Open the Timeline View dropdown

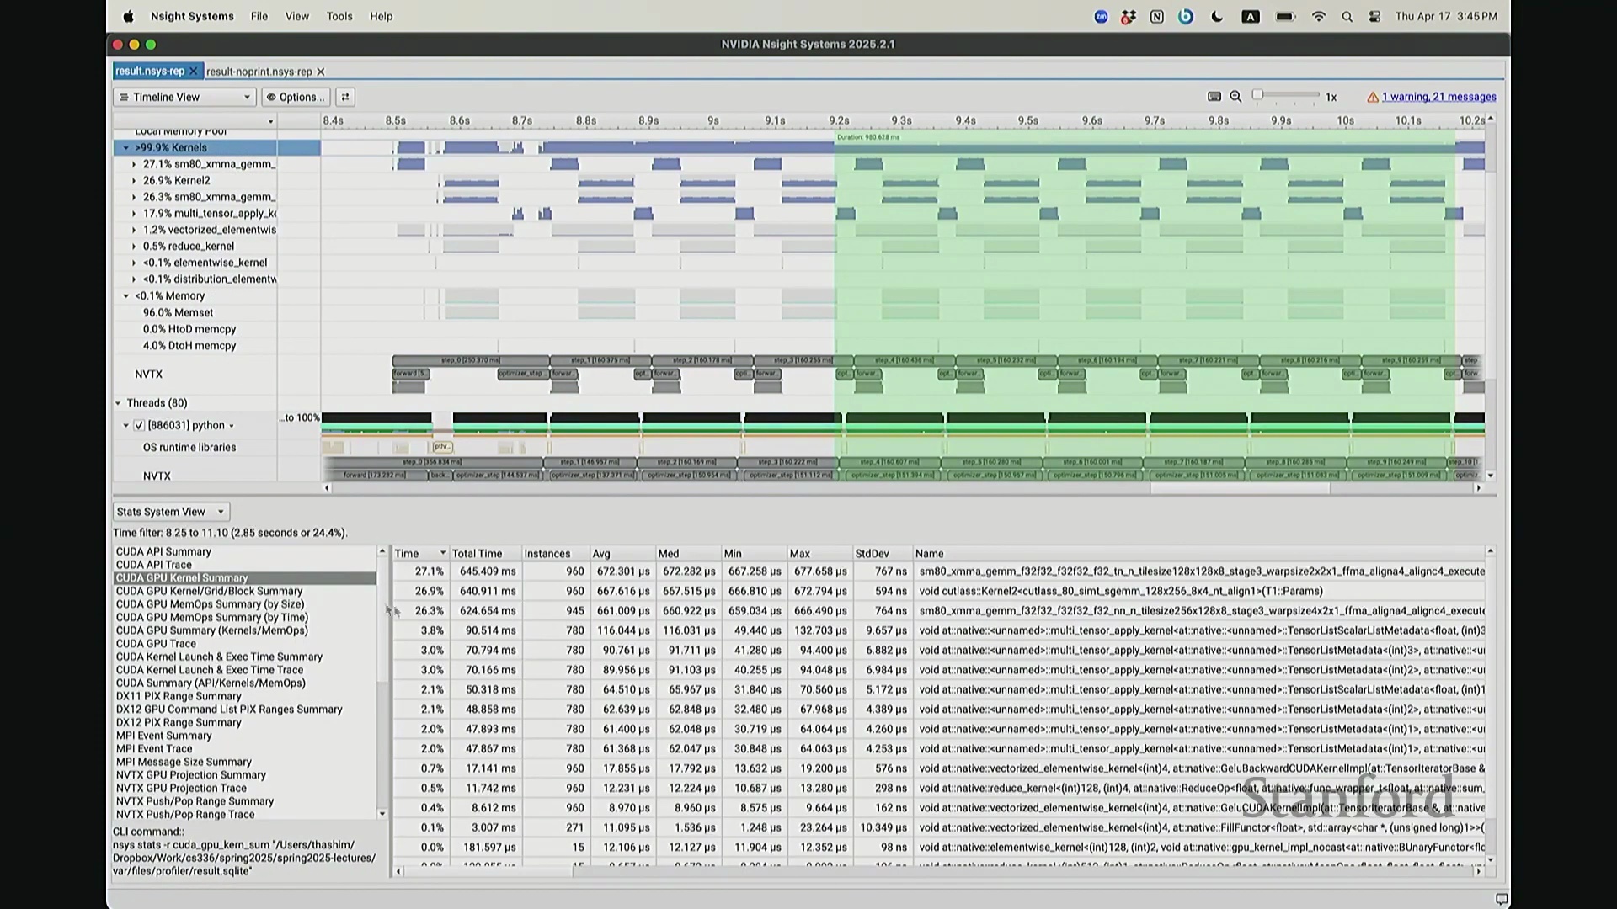184,97
